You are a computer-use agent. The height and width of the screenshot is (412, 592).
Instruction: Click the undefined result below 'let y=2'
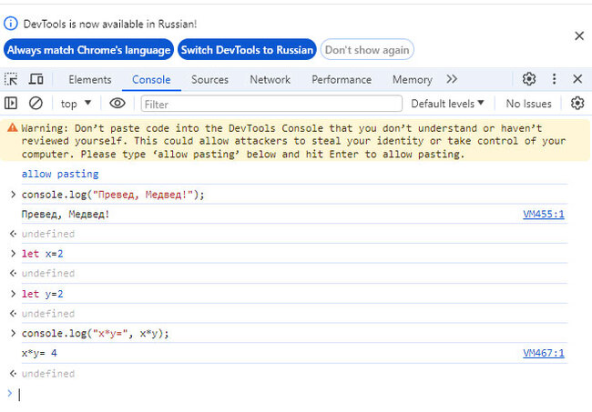[48, 314]
